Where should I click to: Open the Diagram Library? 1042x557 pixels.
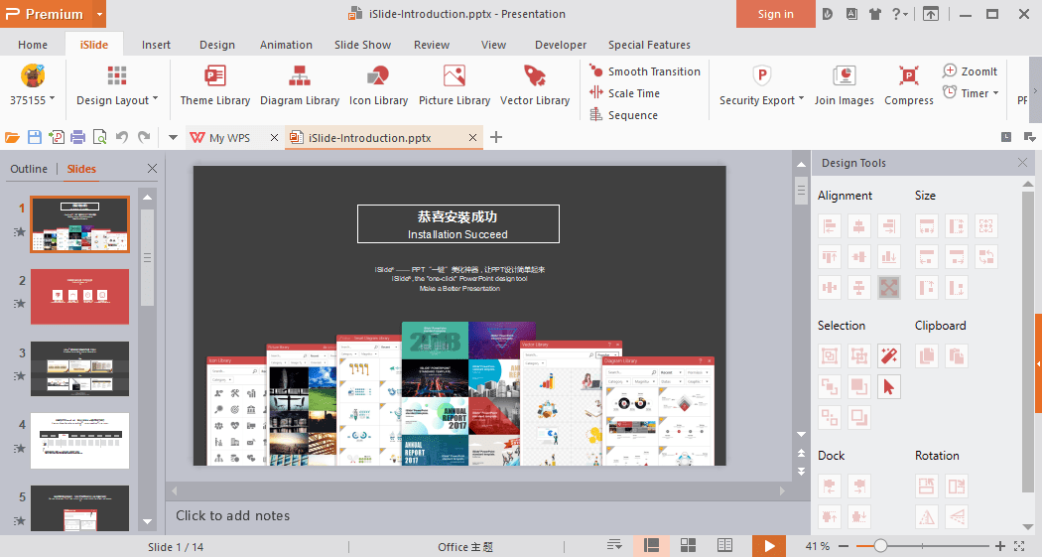(x=300, y=85)
